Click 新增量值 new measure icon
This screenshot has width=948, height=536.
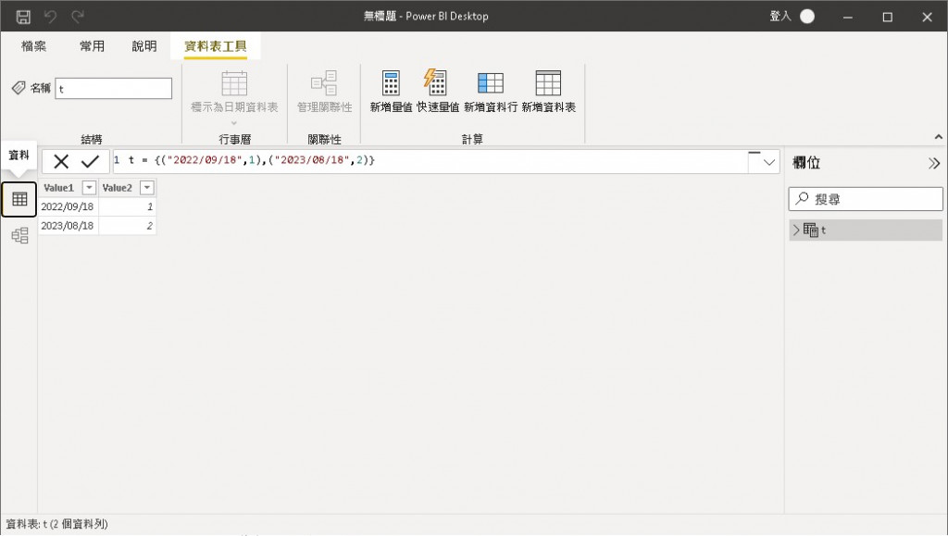[x=391, y=82]
